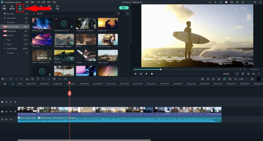
Task: Open the Split Screen tab
Action: click(57, 7)
